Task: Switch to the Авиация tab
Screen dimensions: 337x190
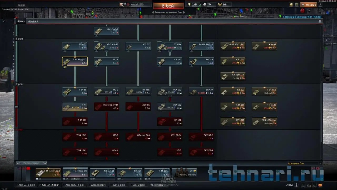Action: pos(33,21)
